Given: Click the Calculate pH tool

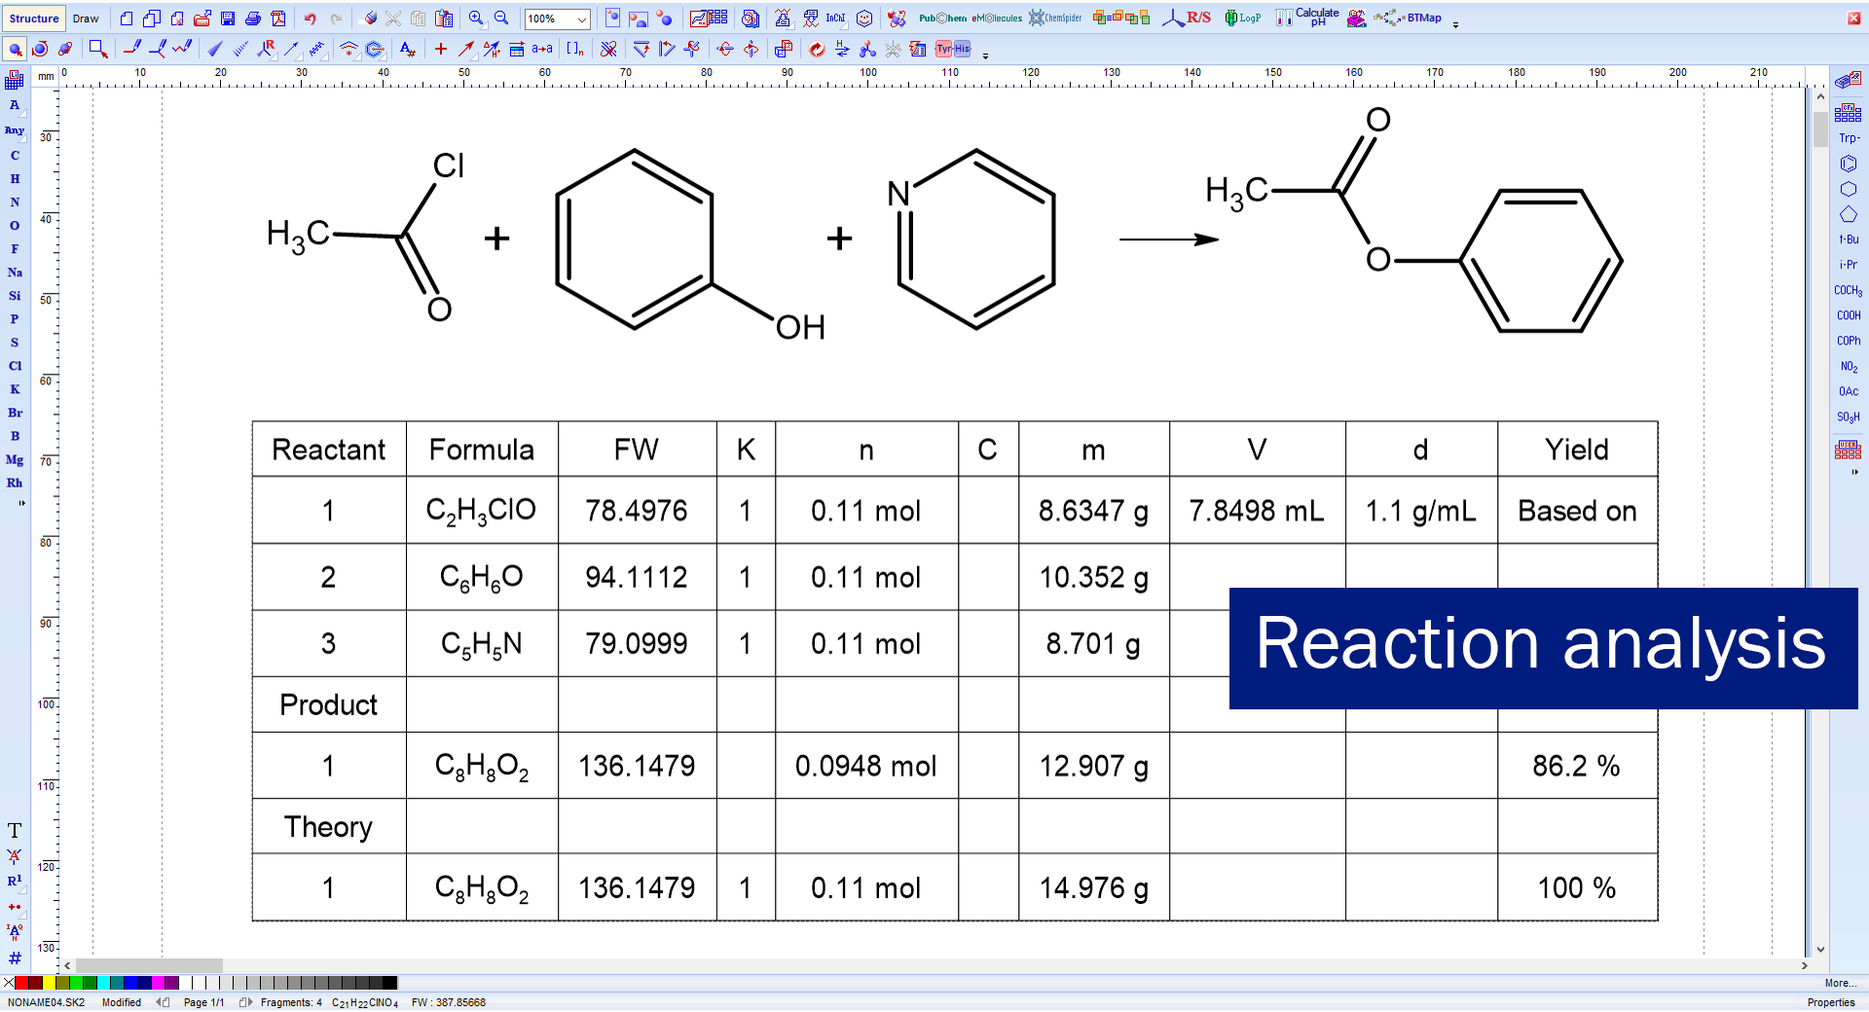Looking at the screenshot, I should pyautogui.click(x=1308, y=18).
